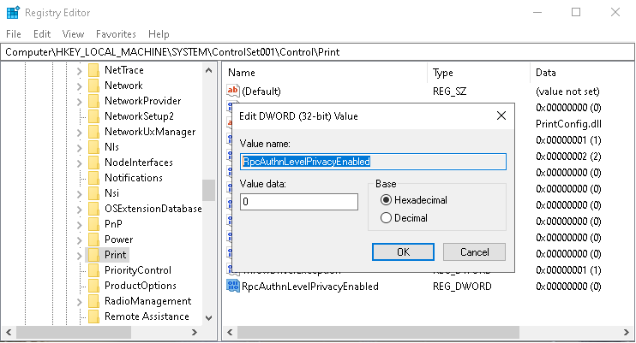Click the Print folder icon
636x343 pixels.
pos(93,255)
